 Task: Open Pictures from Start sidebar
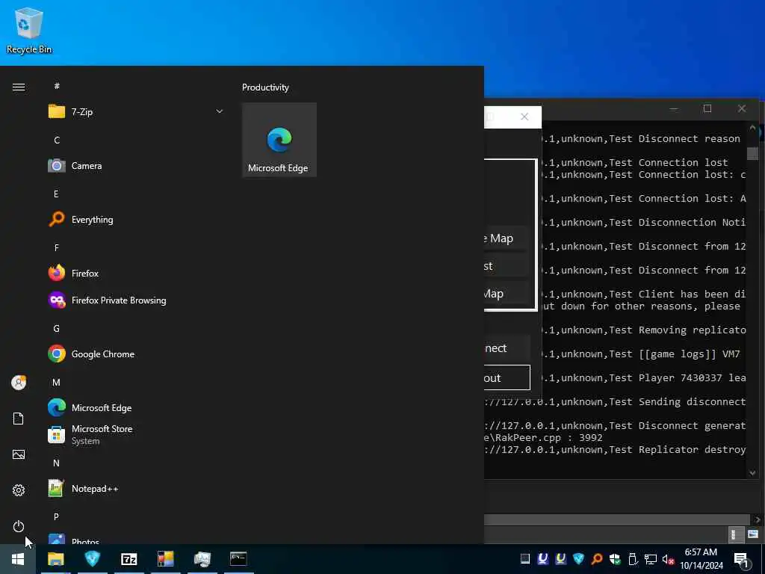tap(19, 455)
